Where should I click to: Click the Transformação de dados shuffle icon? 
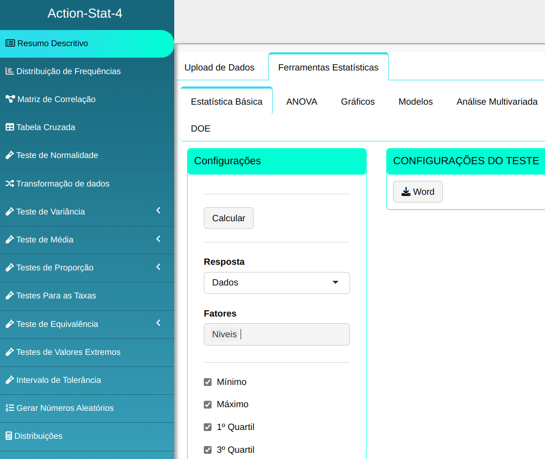point(9,184)
